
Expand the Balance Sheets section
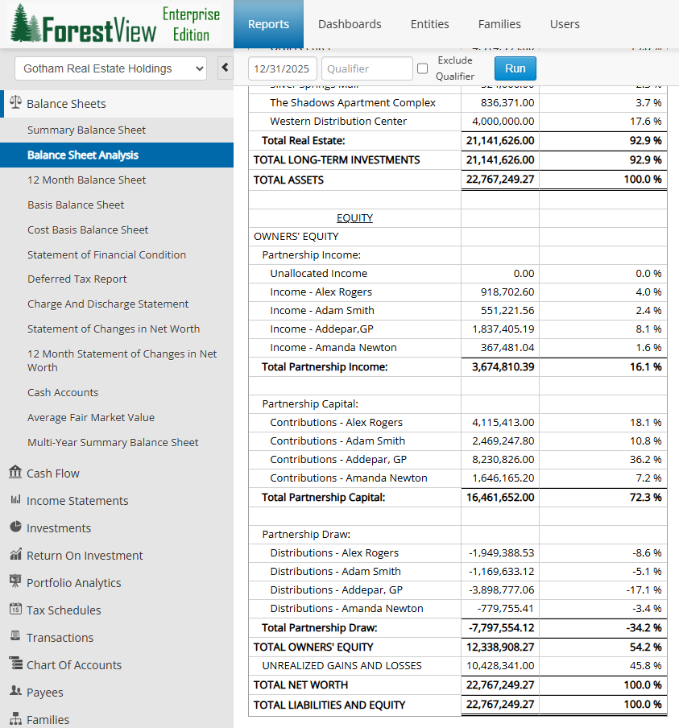click(69, 103)
